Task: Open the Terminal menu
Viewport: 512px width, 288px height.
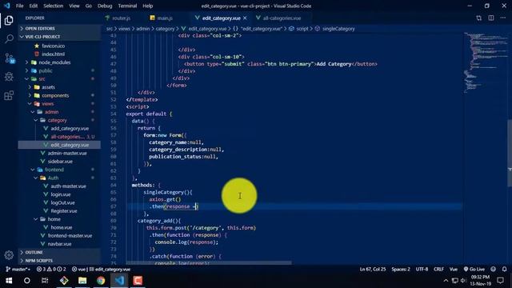Action: [127, 6]
